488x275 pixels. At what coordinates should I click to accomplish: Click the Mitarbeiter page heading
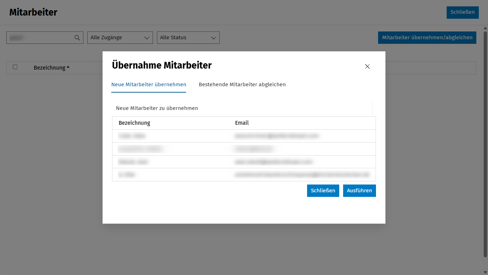click(x=33, y=12)
